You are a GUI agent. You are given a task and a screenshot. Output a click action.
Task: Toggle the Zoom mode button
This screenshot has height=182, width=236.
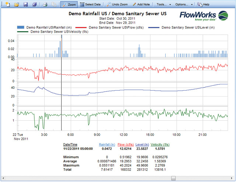[x=69, y=5]
